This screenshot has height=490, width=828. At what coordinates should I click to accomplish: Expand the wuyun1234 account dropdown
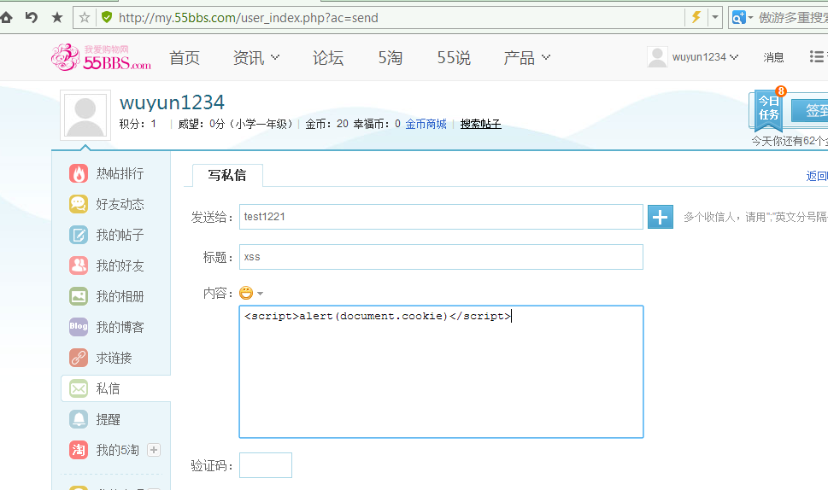[x=704, y=57]
